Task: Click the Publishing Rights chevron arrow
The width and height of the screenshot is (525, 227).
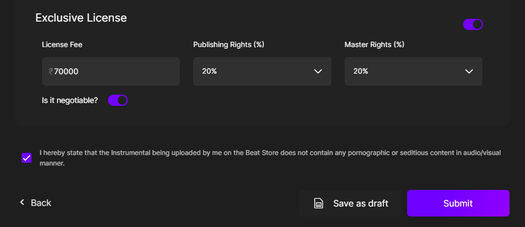Action: (318, 71)
